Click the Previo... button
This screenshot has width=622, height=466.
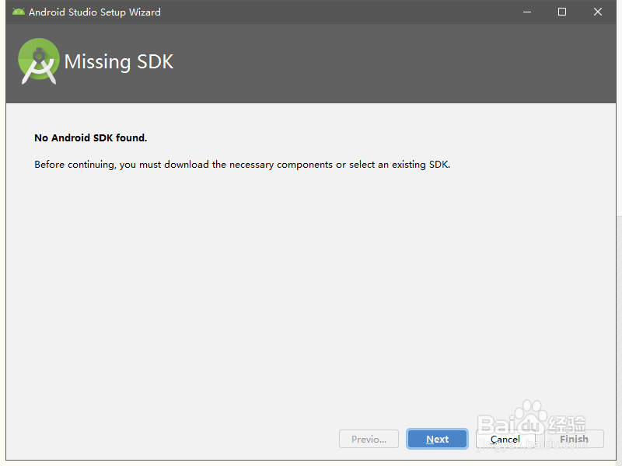369,439
